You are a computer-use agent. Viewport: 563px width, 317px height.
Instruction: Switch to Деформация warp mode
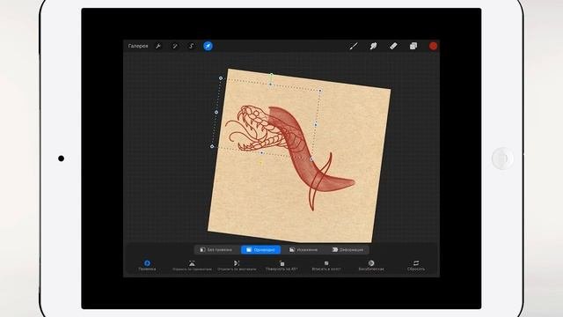(347, 249)
